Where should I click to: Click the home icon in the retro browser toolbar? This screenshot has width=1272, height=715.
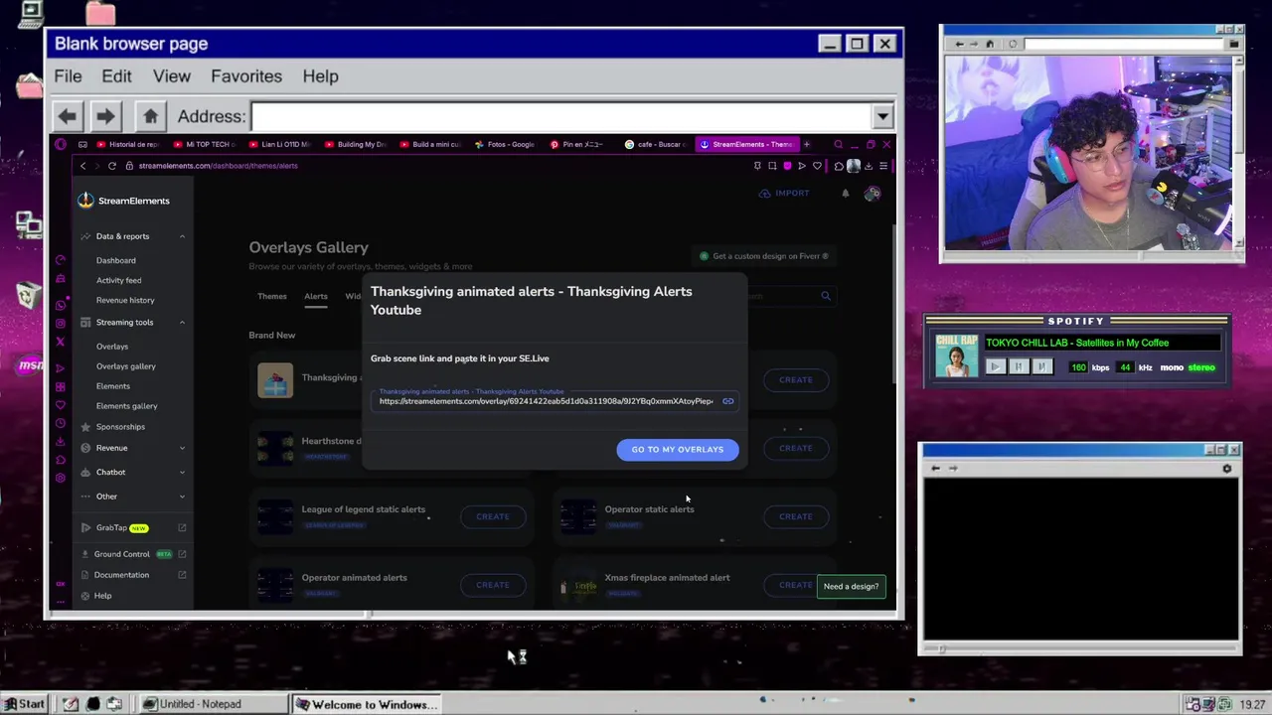150,116
